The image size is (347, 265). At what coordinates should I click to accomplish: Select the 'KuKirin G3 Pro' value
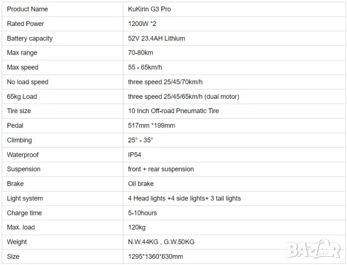click(149, 9)
